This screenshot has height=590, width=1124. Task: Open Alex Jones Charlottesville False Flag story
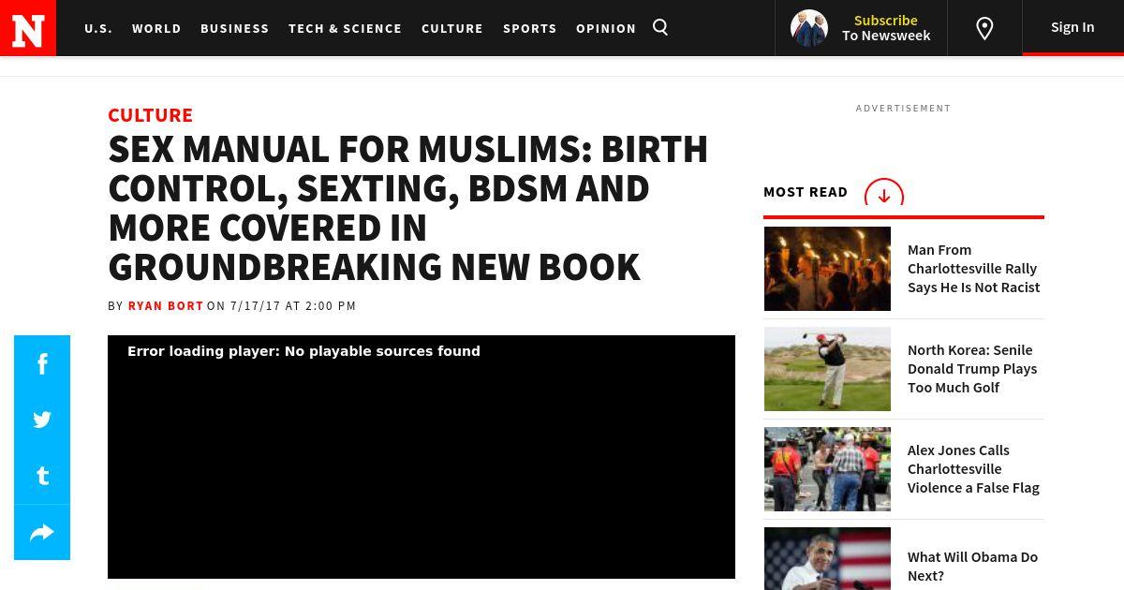pos(973,469)
